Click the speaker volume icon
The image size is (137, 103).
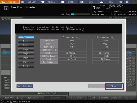pos(127,2)
